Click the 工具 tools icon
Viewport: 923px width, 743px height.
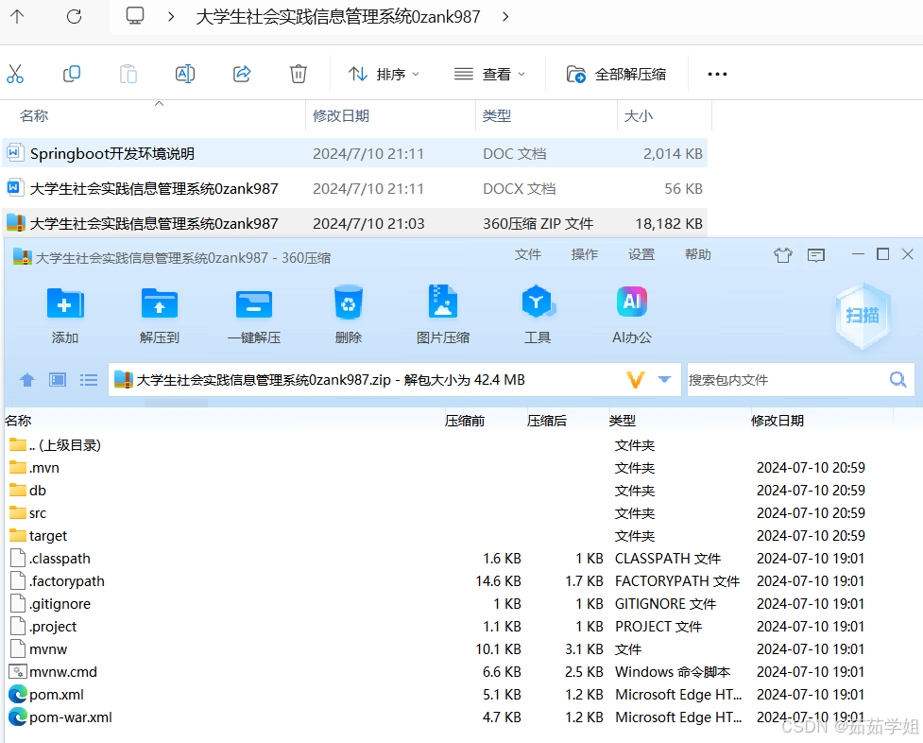point(538,315)
